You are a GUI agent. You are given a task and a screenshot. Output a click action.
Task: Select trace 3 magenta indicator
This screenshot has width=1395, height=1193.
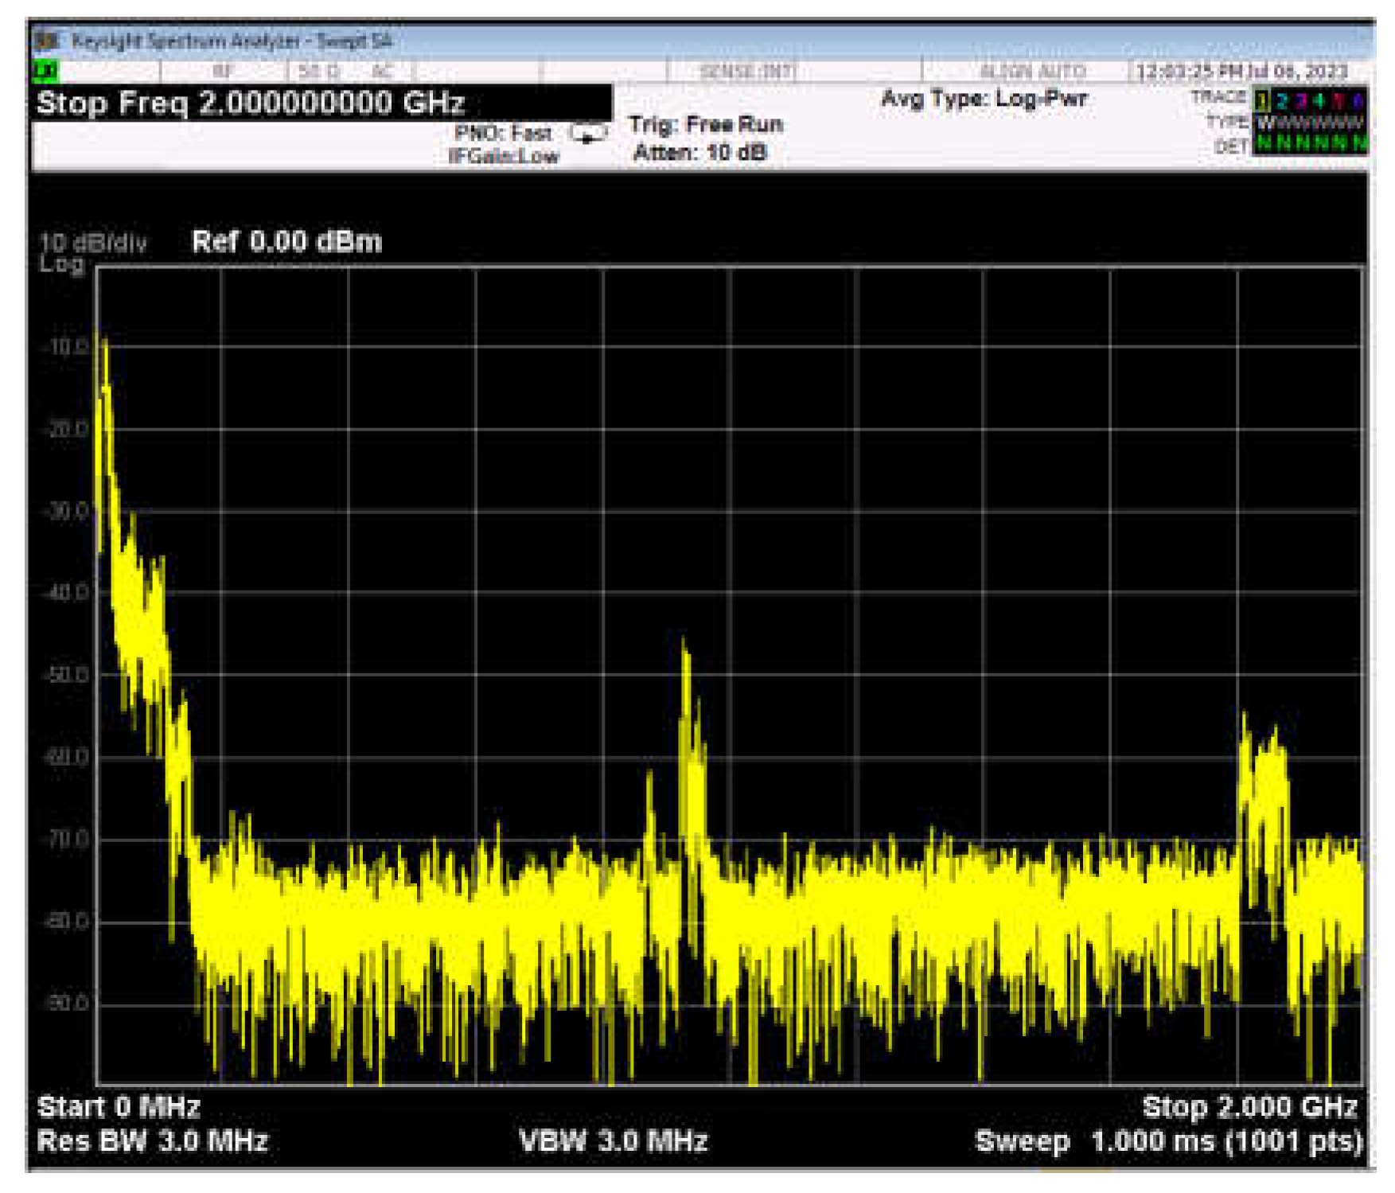point(1301,101)
